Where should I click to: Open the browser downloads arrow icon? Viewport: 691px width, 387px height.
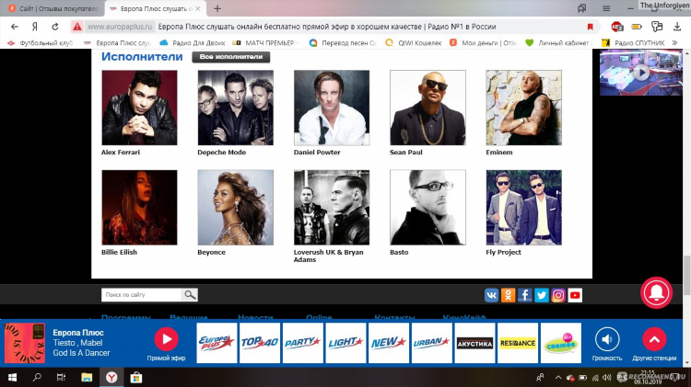coord(677,27)
